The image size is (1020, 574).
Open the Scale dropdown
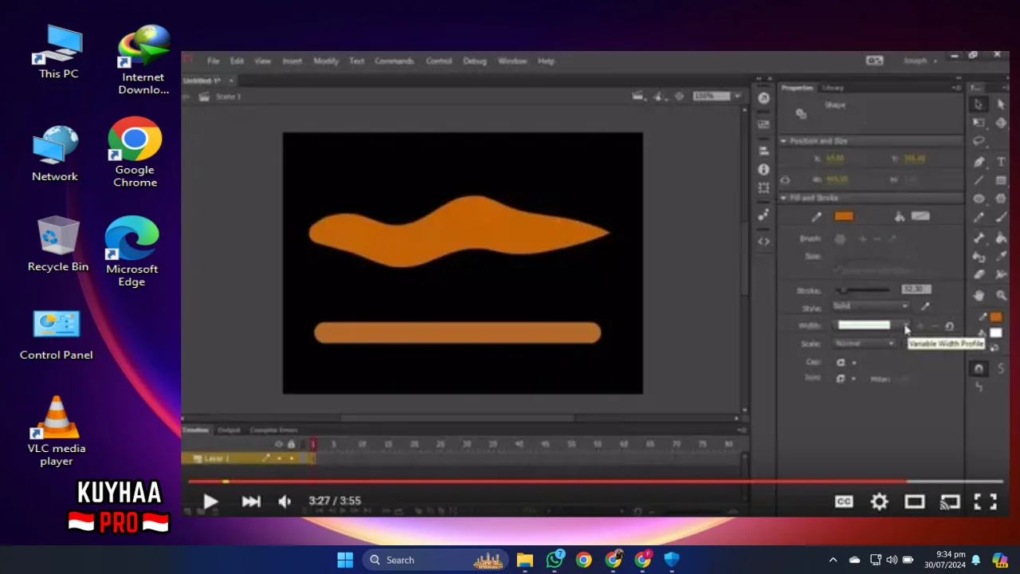point(865,344)
